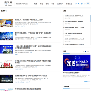Select fourth carousel dot in 热点
The image size is (91, 91).
(89, 52)
